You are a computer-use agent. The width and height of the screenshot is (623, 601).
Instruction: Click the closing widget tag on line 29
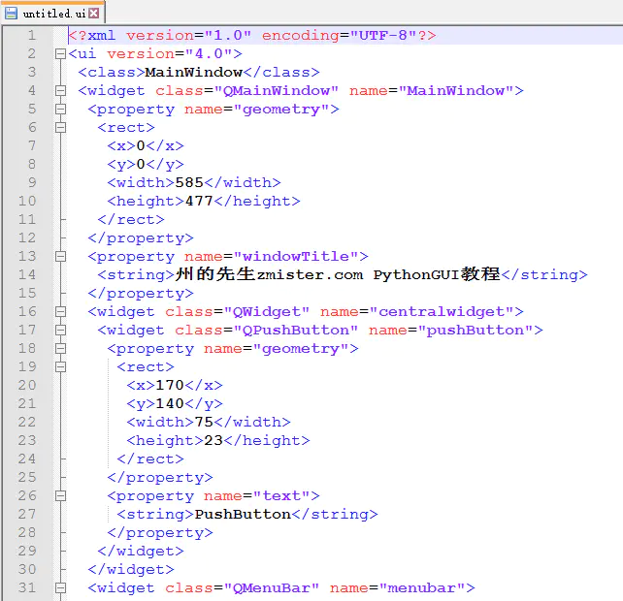[x=141, y=551]
